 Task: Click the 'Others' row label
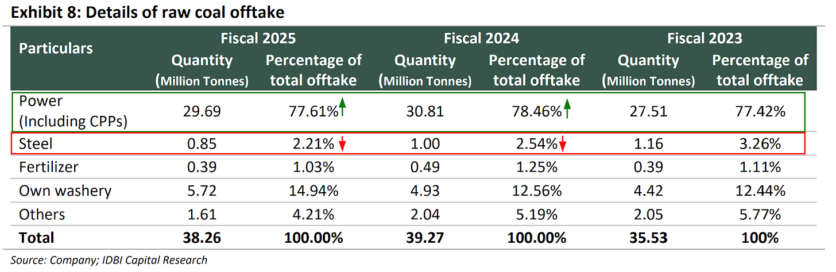[42, 215]
